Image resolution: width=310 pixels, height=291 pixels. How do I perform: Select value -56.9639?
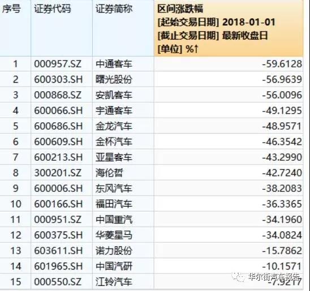coord(282,79)
